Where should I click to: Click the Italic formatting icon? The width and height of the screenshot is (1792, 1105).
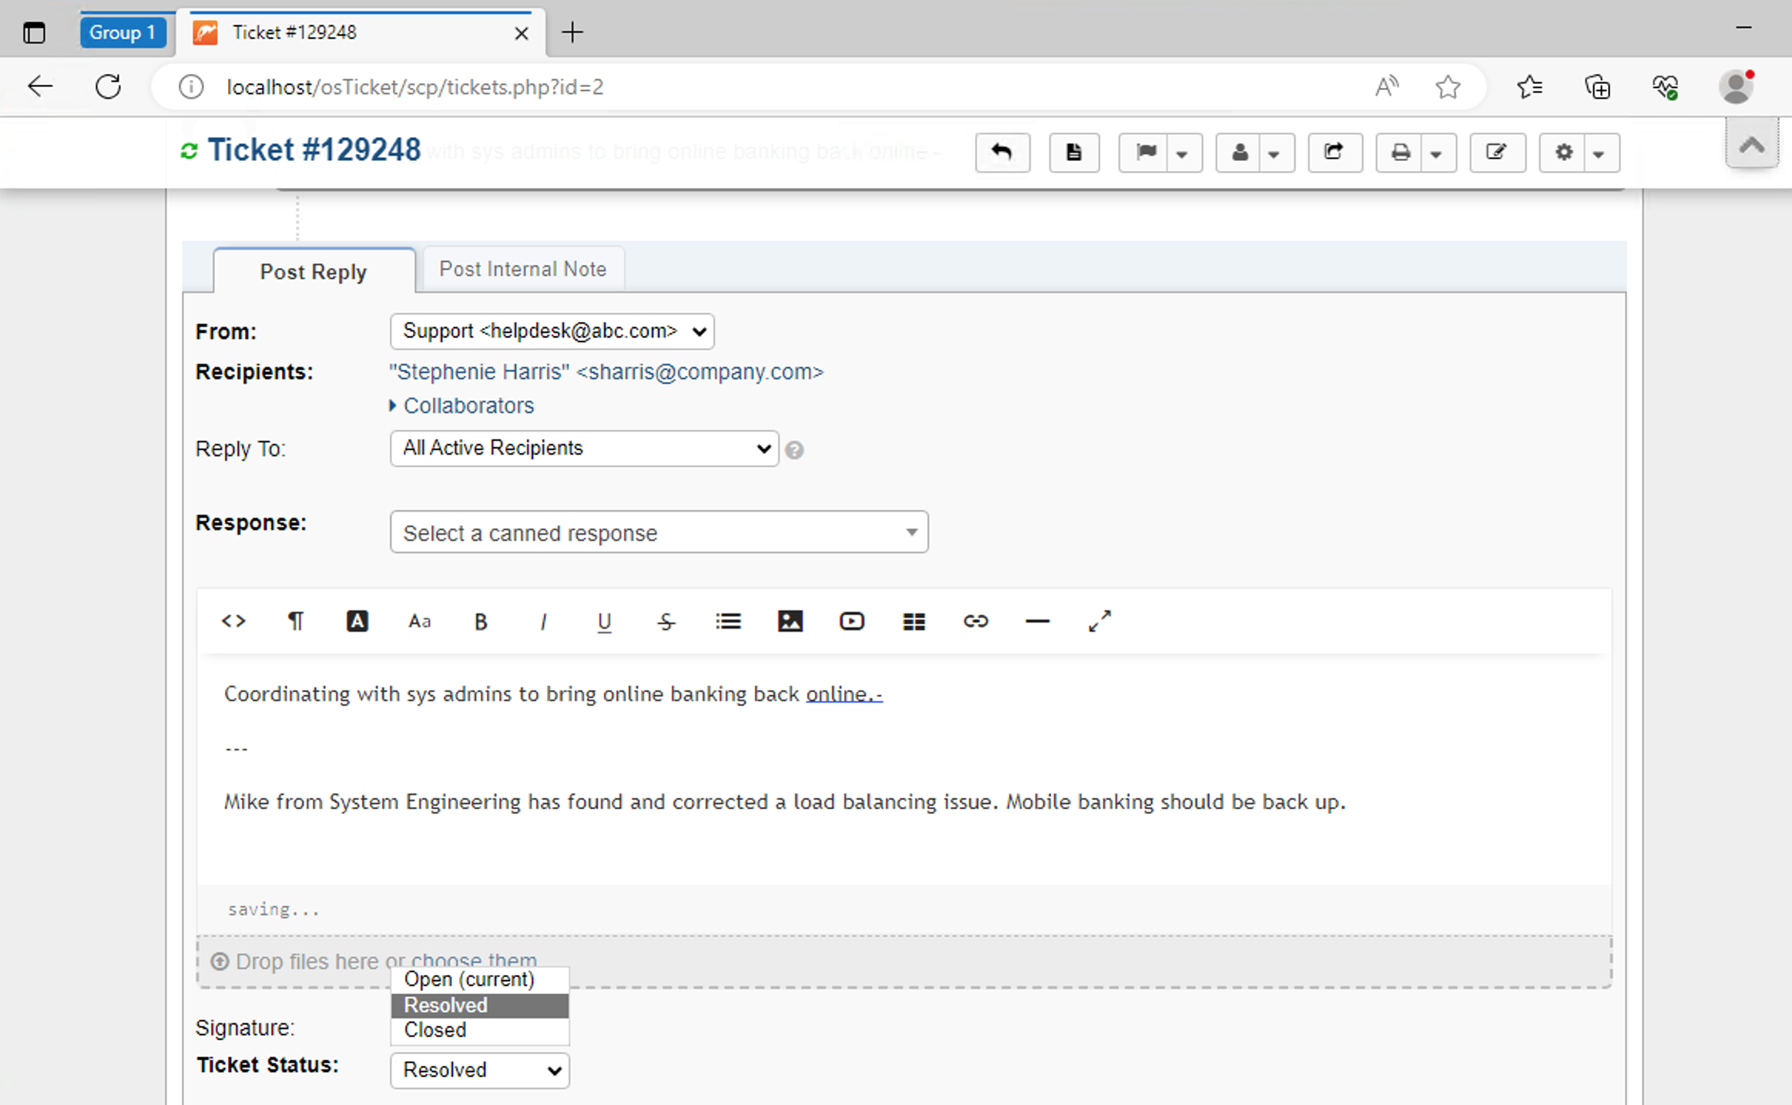[542, 622]
